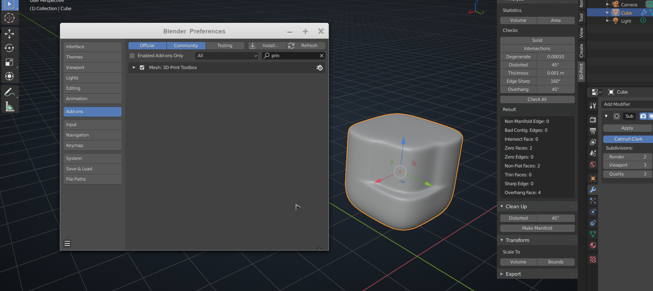Screen dimensions: 653x291
Task: Open Scene properties tab
Action: point(593,153)
